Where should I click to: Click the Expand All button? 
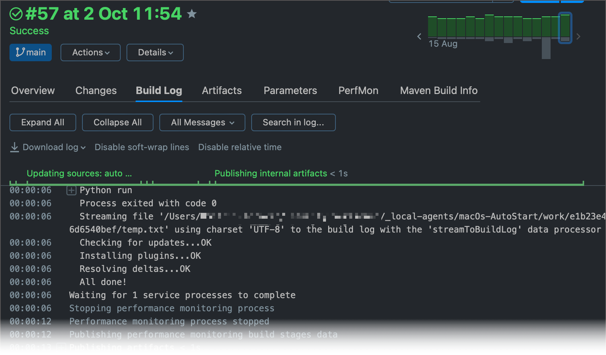[x=42, y=122]
